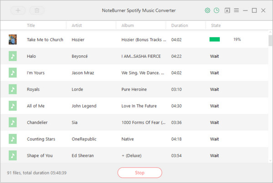The height and width of the screenshot is (183, 273).
Task: Click the artist name Beyoncé
Action: click(80, 56)
